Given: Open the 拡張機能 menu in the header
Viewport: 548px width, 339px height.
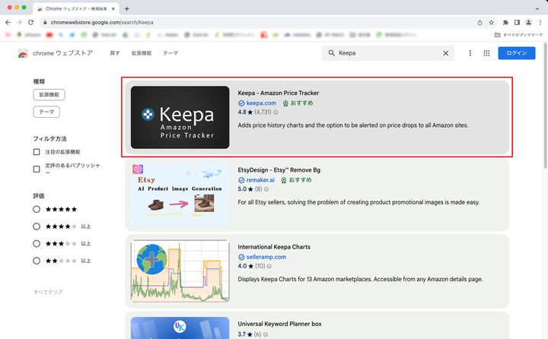Looking at the screenshot, I should [142, 53].
